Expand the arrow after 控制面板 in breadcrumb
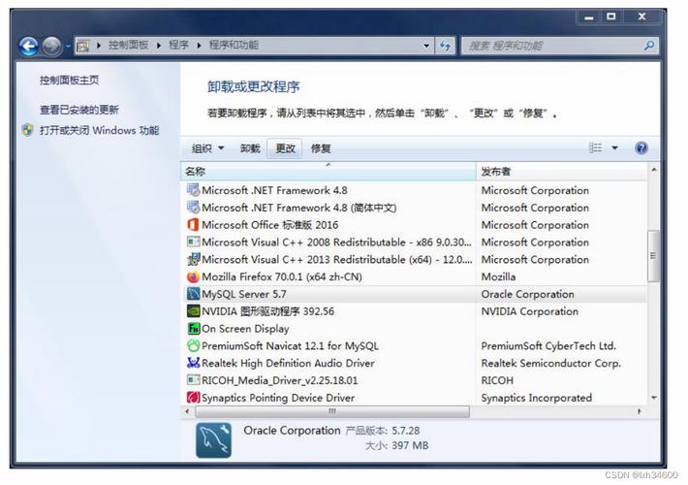Image resolution: width=688 pixels, height=485 pixels. (x=158, y=46)
